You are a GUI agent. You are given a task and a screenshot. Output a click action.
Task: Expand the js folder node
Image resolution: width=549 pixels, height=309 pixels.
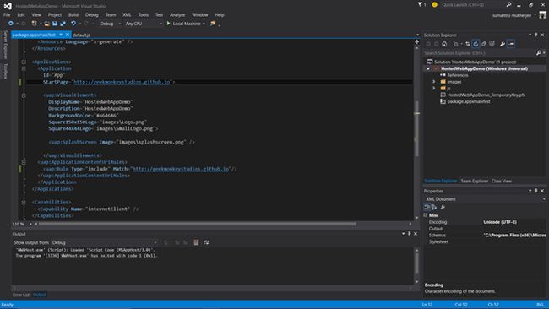434,88
